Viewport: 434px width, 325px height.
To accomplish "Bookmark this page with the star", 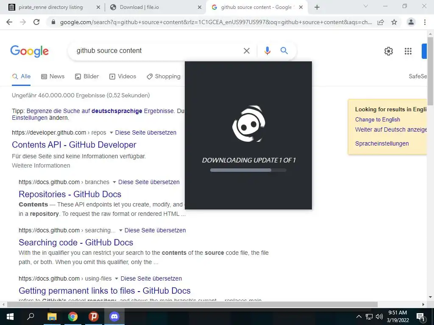I will pyautogui.click(x=394, y=22).
